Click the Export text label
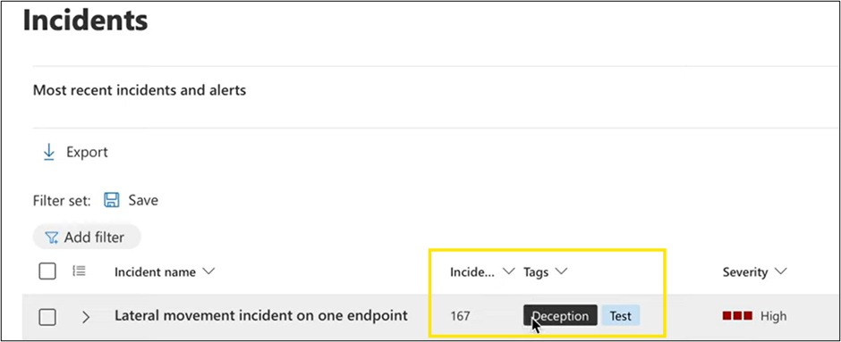The height and width of the screenshot is (342, 841). tap(87, 153)
